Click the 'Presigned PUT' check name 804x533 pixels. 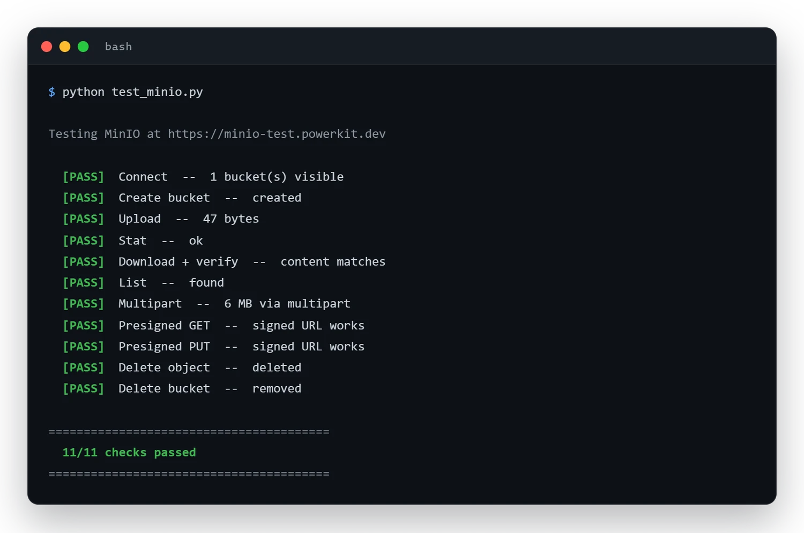164,347
